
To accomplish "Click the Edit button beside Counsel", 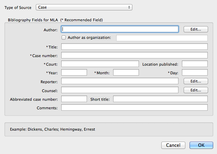I will [x=196, y=90].
